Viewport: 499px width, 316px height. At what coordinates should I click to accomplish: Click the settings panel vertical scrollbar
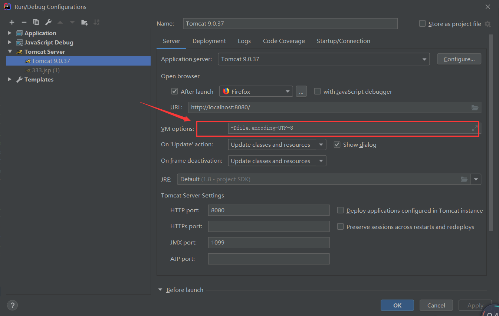pyautogui.click(x=491, y=133)
